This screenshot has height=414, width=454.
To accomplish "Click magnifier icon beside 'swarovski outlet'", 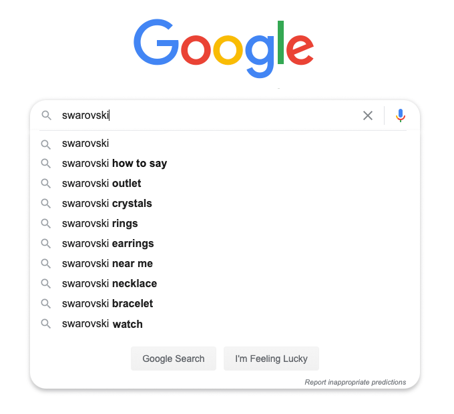I will (x=46, y=183).
